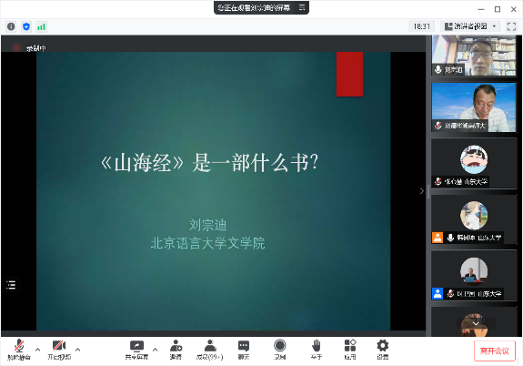
Task: Open the share screen option
Action: point(136,350)
